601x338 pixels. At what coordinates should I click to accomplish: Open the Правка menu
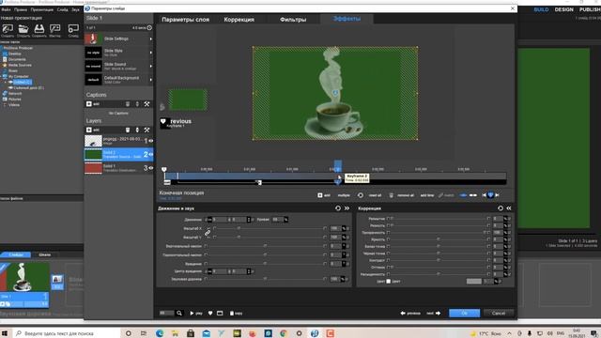click(21, 9)
